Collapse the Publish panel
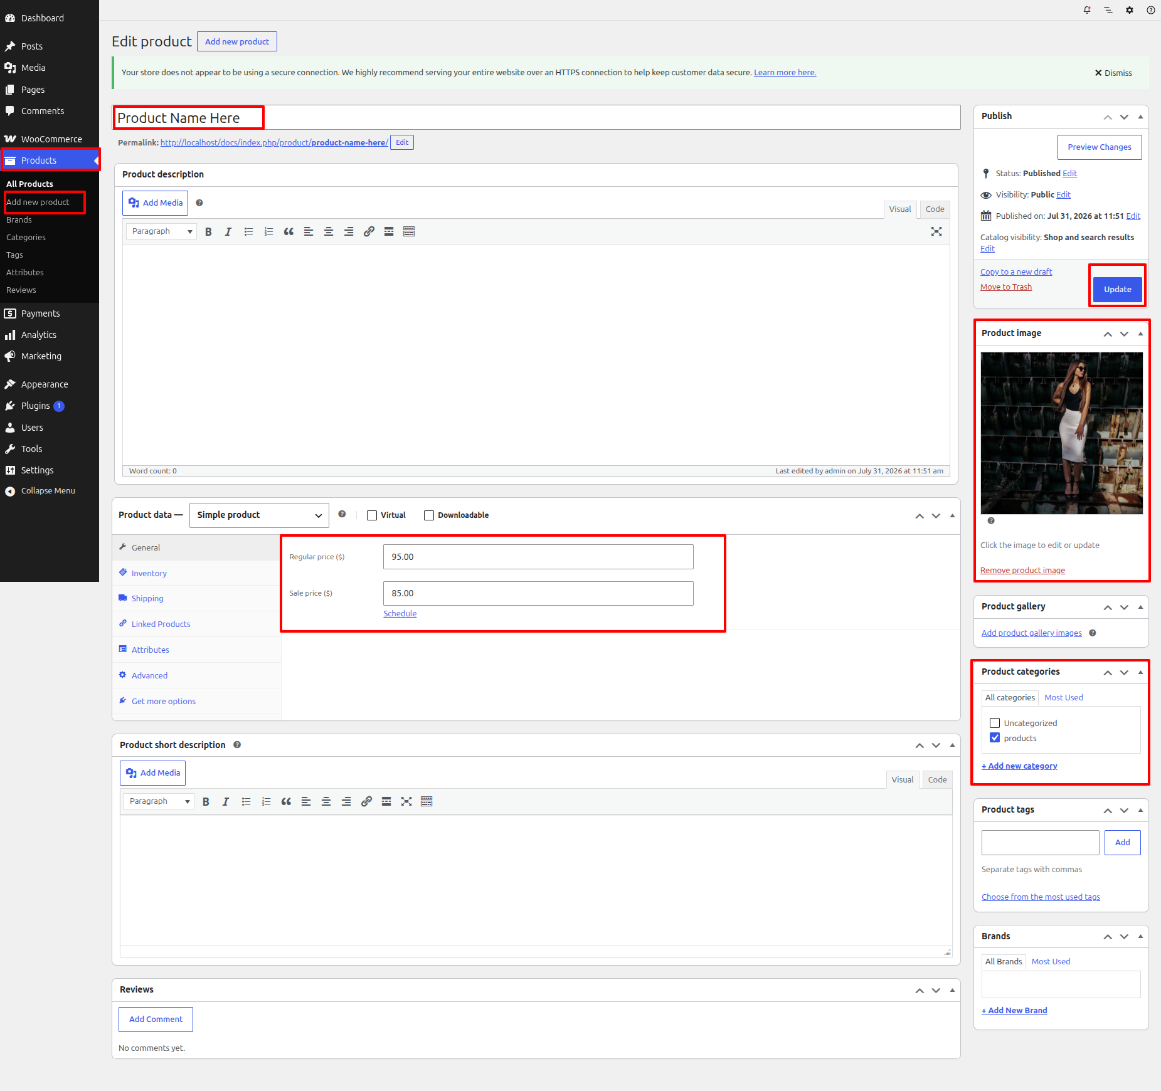This screenshot has height=1091, width=1161. [1140, 117]
